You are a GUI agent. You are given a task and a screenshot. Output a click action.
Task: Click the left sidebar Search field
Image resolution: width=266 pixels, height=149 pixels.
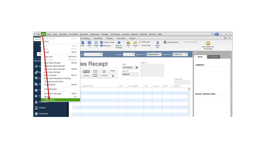coord(38,39)
